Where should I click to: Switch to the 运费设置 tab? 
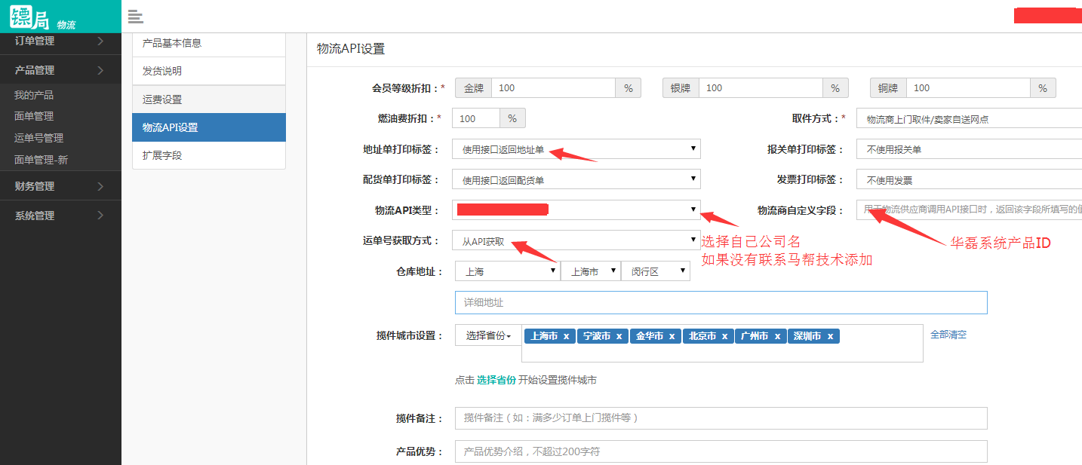click(208, 99)
